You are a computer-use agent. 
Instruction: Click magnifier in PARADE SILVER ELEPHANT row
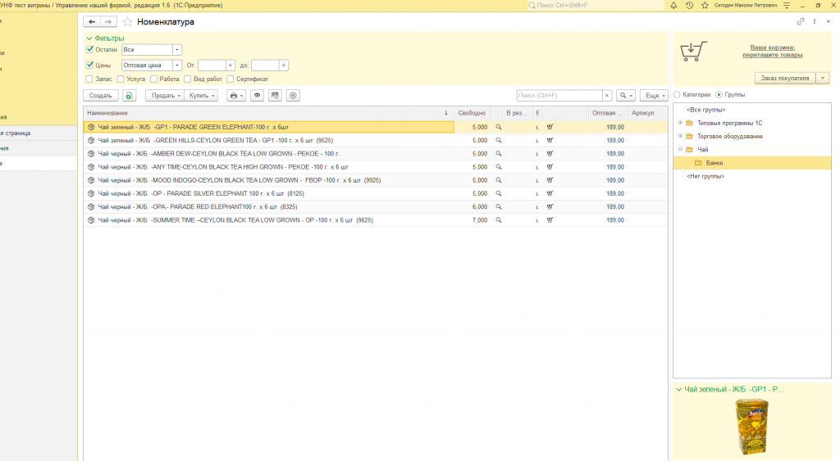click(x=498, y=193)
